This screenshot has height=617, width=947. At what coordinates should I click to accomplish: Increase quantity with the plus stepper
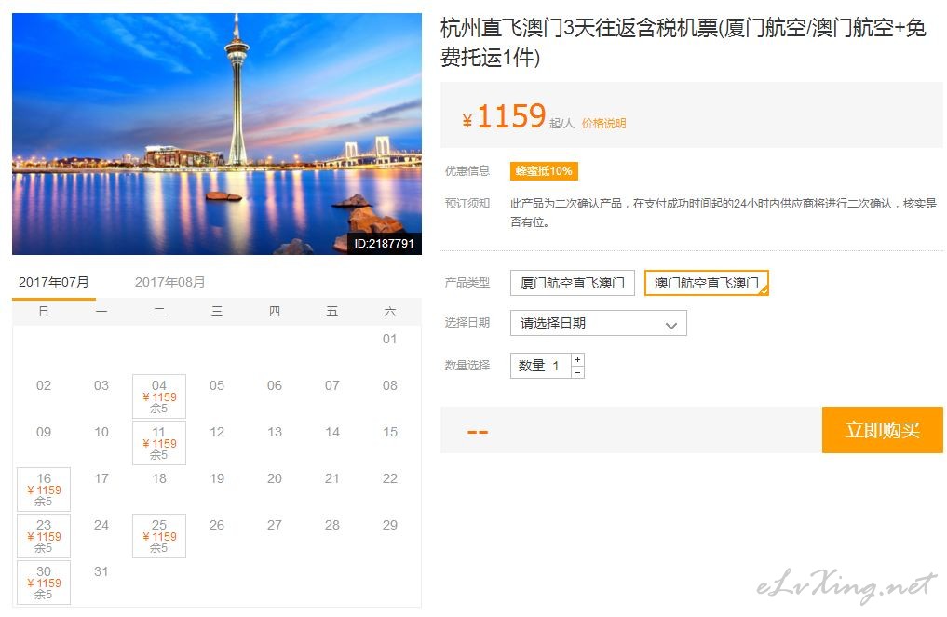pos(578,360)
